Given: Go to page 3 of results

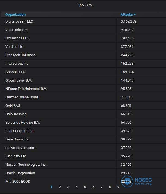Looking at the screenshot, I should [x=68, y=187].
